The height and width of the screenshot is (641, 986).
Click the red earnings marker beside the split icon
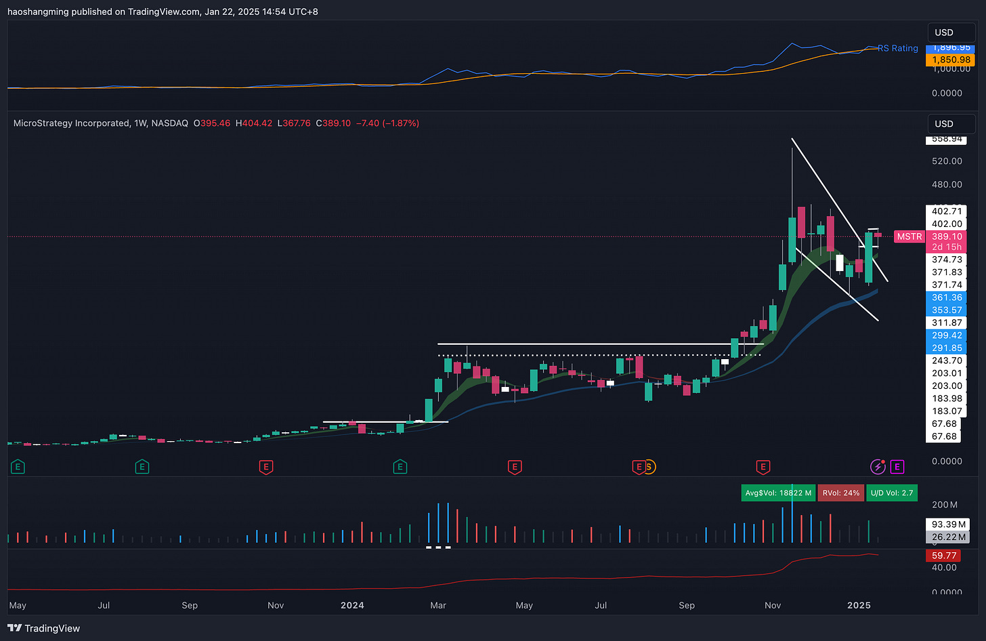pyautogui.click(x=638, y=466)
